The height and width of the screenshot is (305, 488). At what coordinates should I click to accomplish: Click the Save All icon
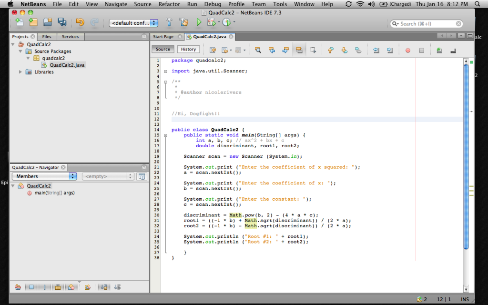coord(62,22)
